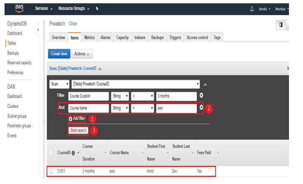Switch to the Capacity tab
303x184 pixels.
point(122,38)
